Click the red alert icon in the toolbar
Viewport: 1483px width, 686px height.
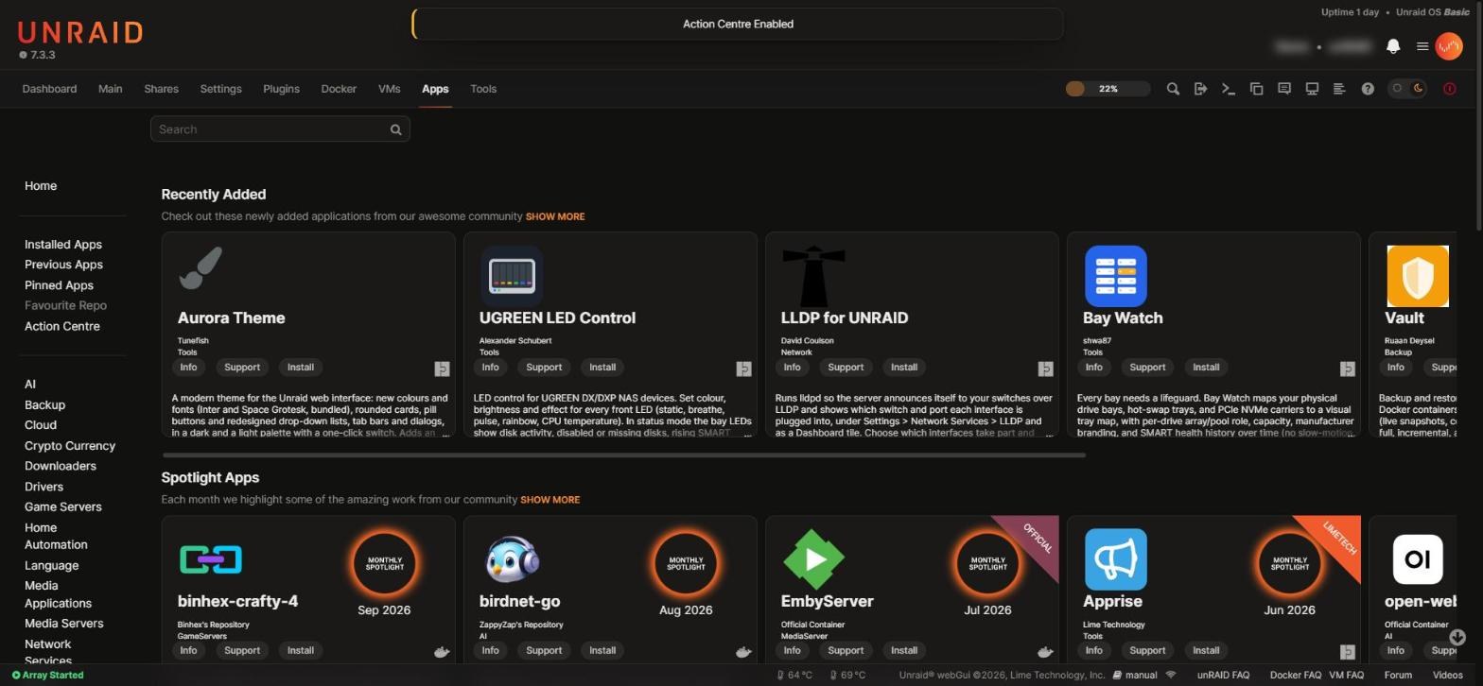tap(1450, 89)
